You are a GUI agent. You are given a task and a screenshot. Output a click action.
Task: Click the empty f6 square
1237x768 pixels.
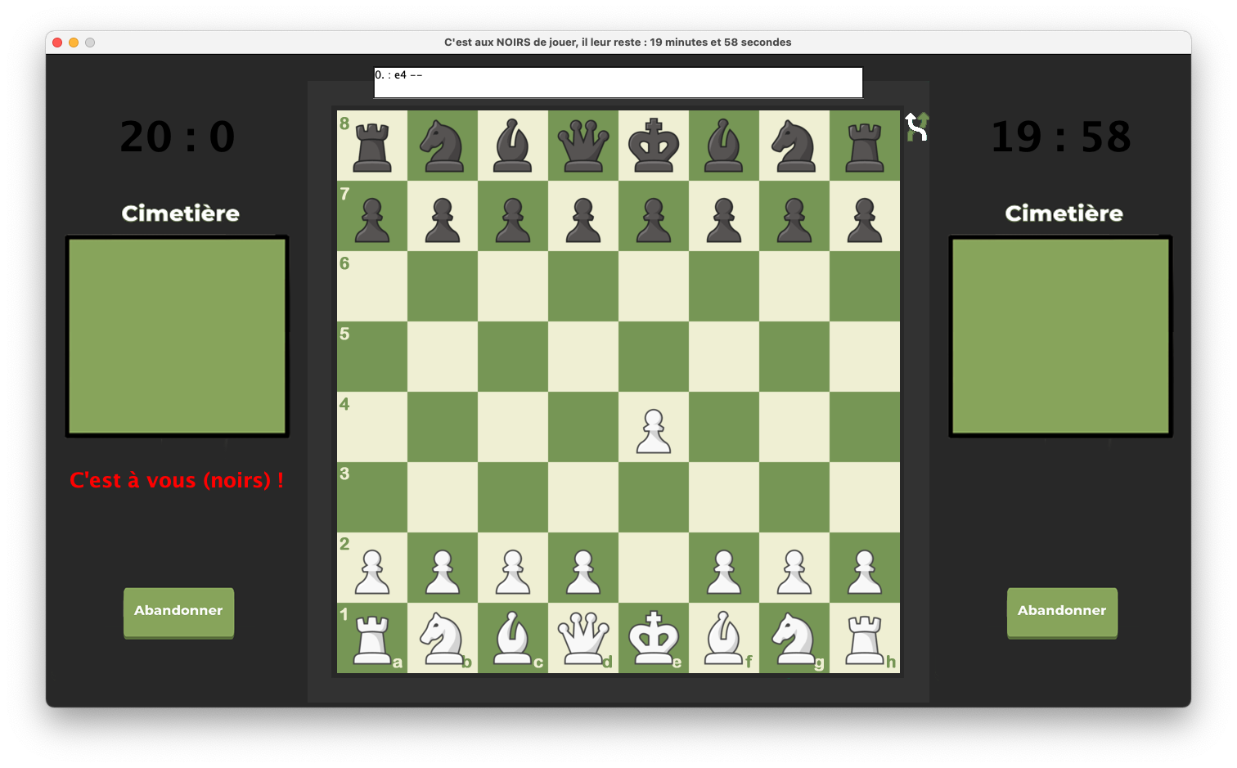point(724,286)
